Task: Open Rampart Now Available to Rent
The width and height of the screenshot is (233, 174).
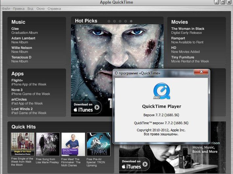Action: click(x=187, y=40)
